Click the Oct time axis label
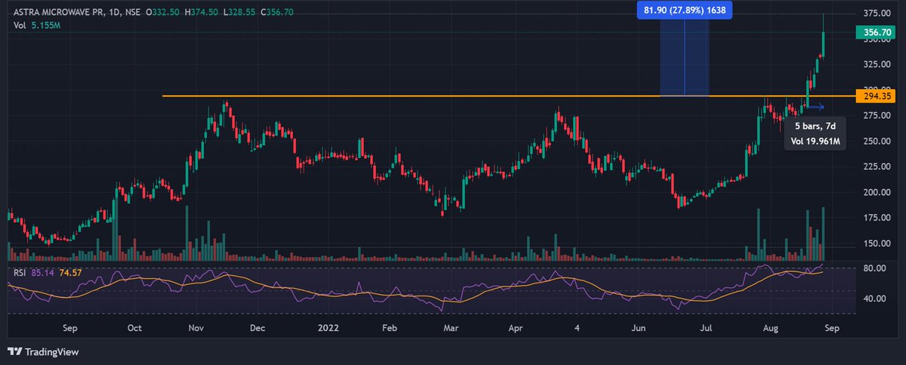The height and width of the screenshot is (365, 906). [x=134, y=328]
